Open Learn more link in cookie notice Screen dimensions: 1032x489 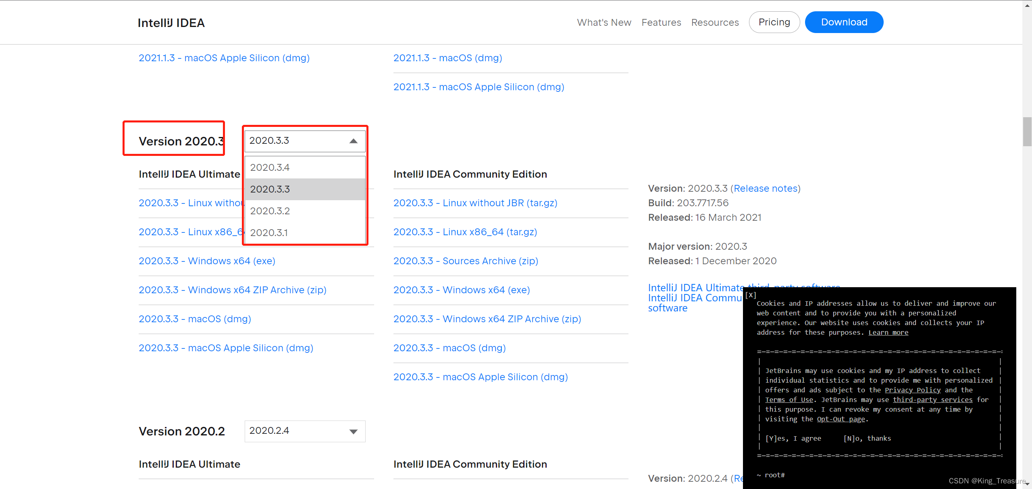[888, 332]
